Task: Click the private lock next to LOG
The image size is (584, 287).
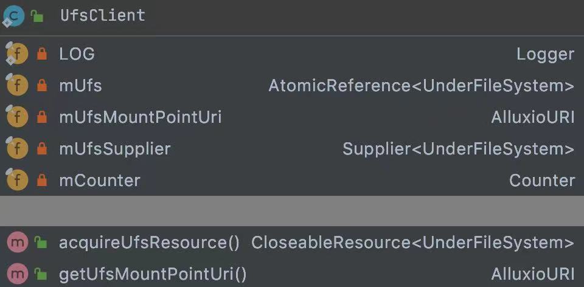Action: 42,55
